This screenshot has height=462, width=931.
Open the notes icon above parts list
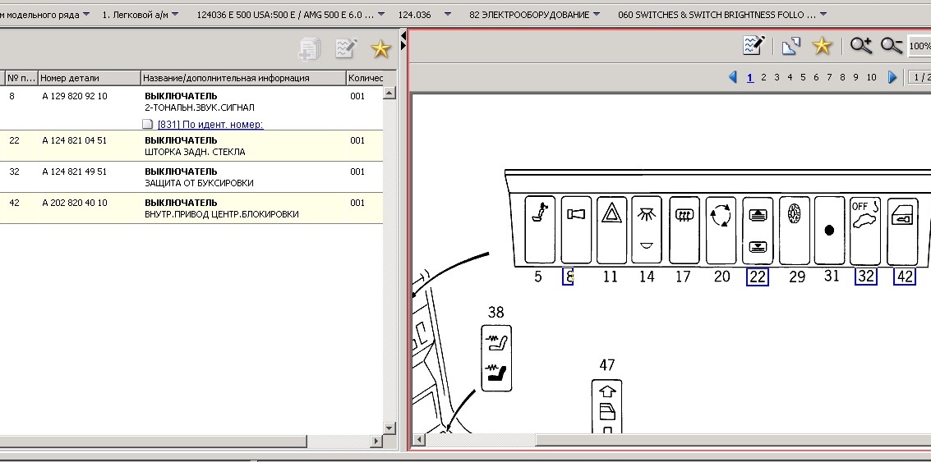coord(346,48)
